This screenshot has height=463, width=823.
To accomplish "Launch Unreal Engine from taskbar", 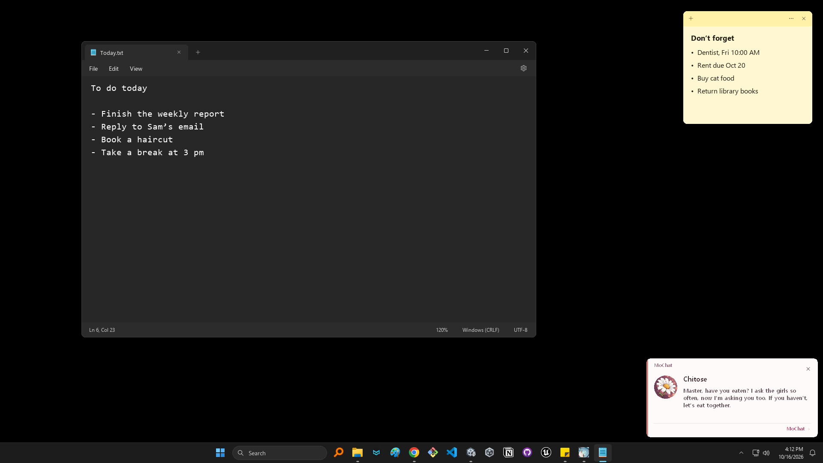I will [546, 453].
